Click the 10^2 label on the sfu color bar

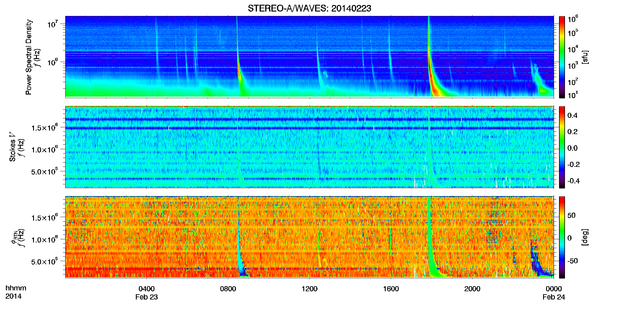point(573,82)
